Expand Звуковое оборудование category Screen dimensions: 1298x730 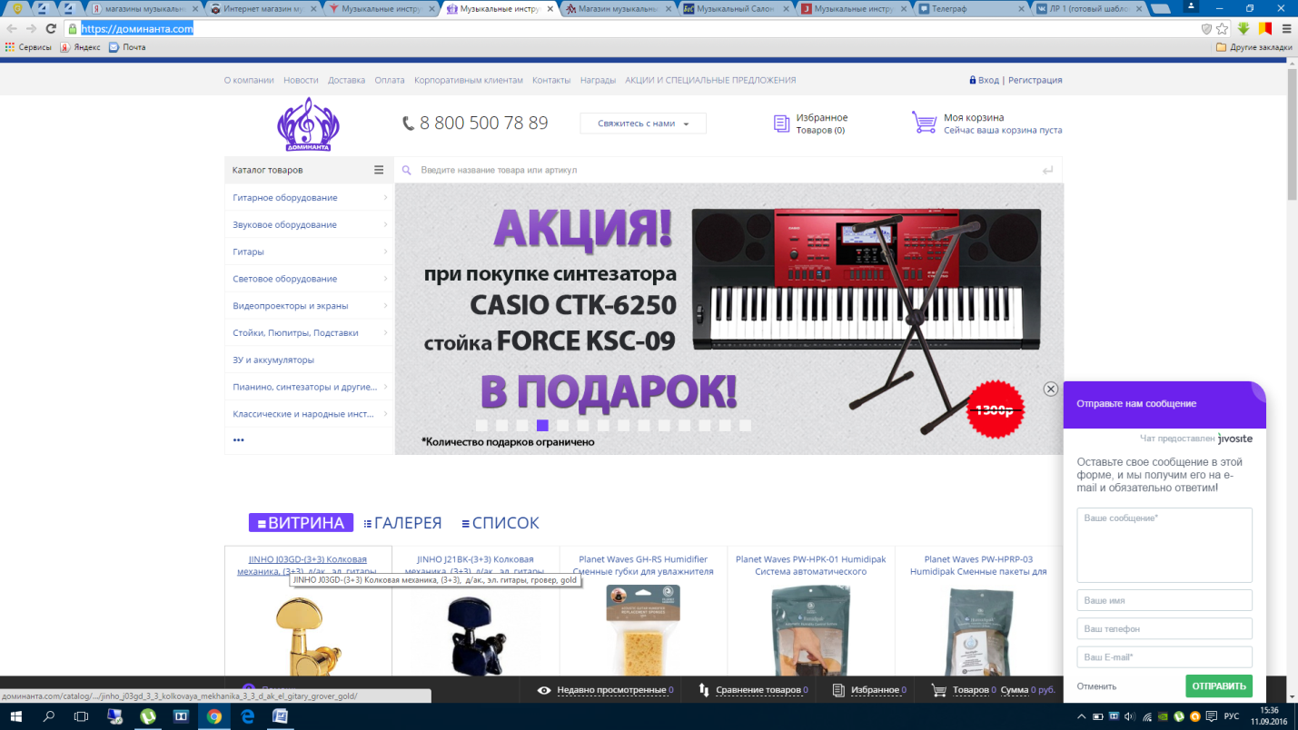(309, 225)
